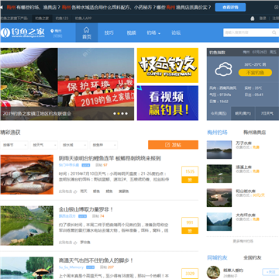The width and height of the screenshot is (279, 279).
Task: Switch to the 梅州渔具店 tab
Action: click(x=254, y=133)
